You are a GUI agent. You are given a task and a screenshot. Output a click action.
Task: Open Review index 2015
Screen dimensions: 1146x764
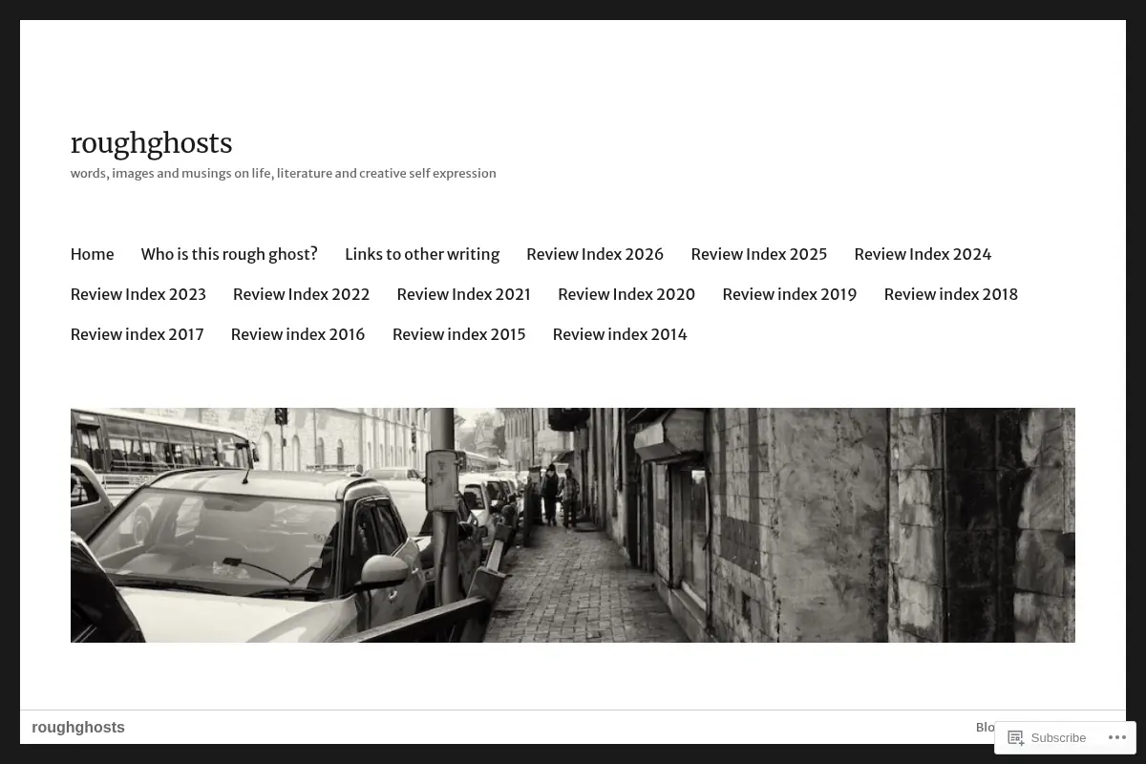pyautogui.click(x=459, y=334)
